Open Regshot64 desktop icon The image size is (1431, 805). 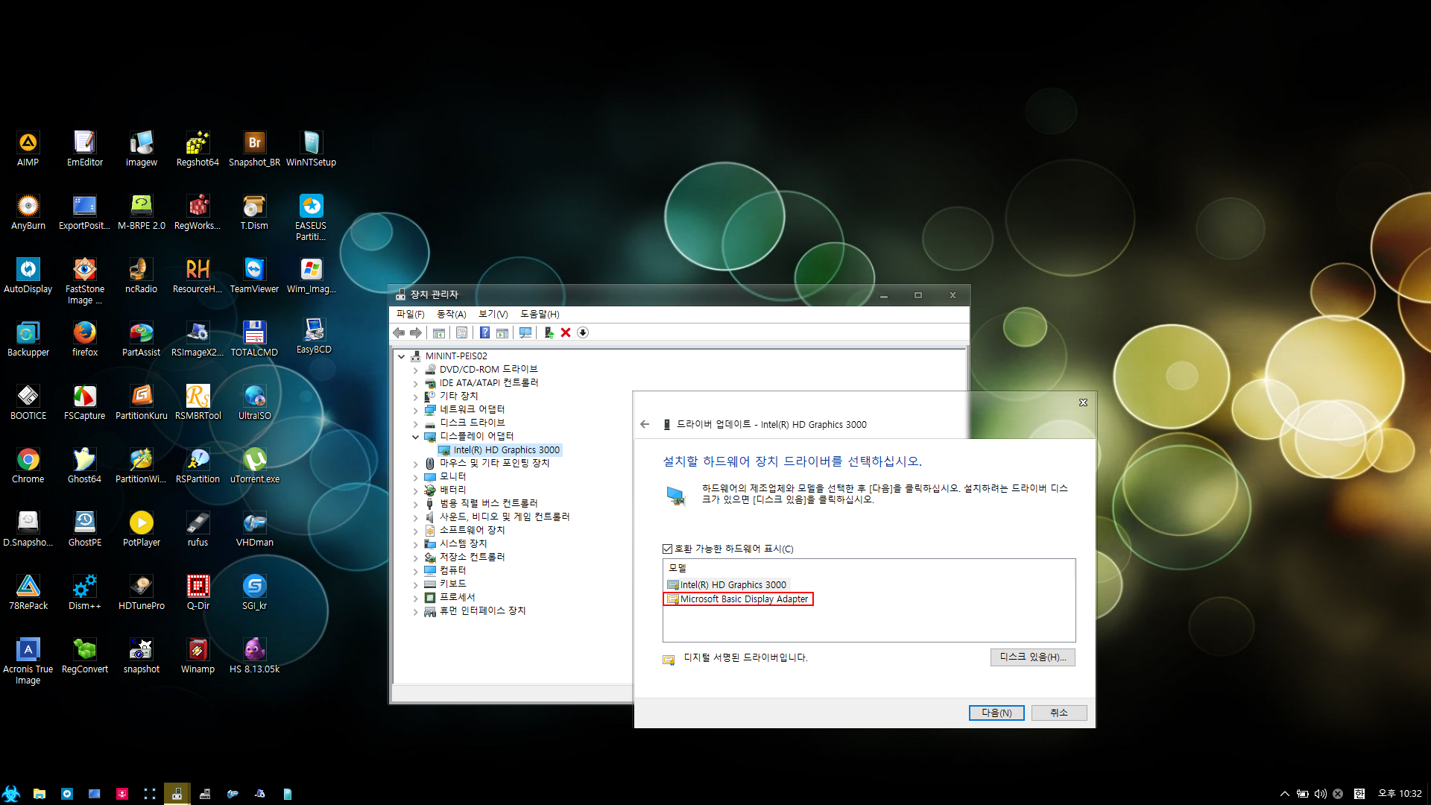coord(198,148)
